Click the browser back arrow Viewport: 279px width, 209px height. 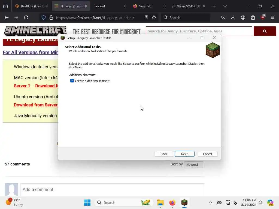tap(7, 18)
